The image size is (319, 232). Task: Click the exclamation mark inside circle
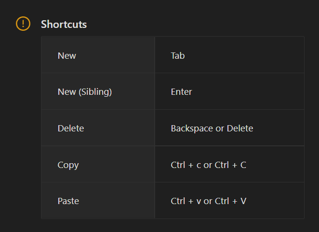coord(23,24)
